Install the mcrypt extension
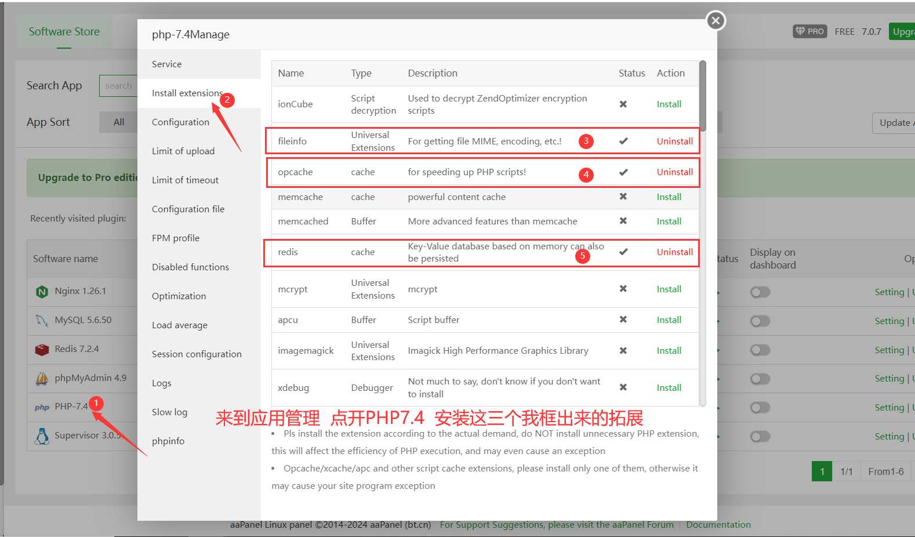 pos(669,289)
